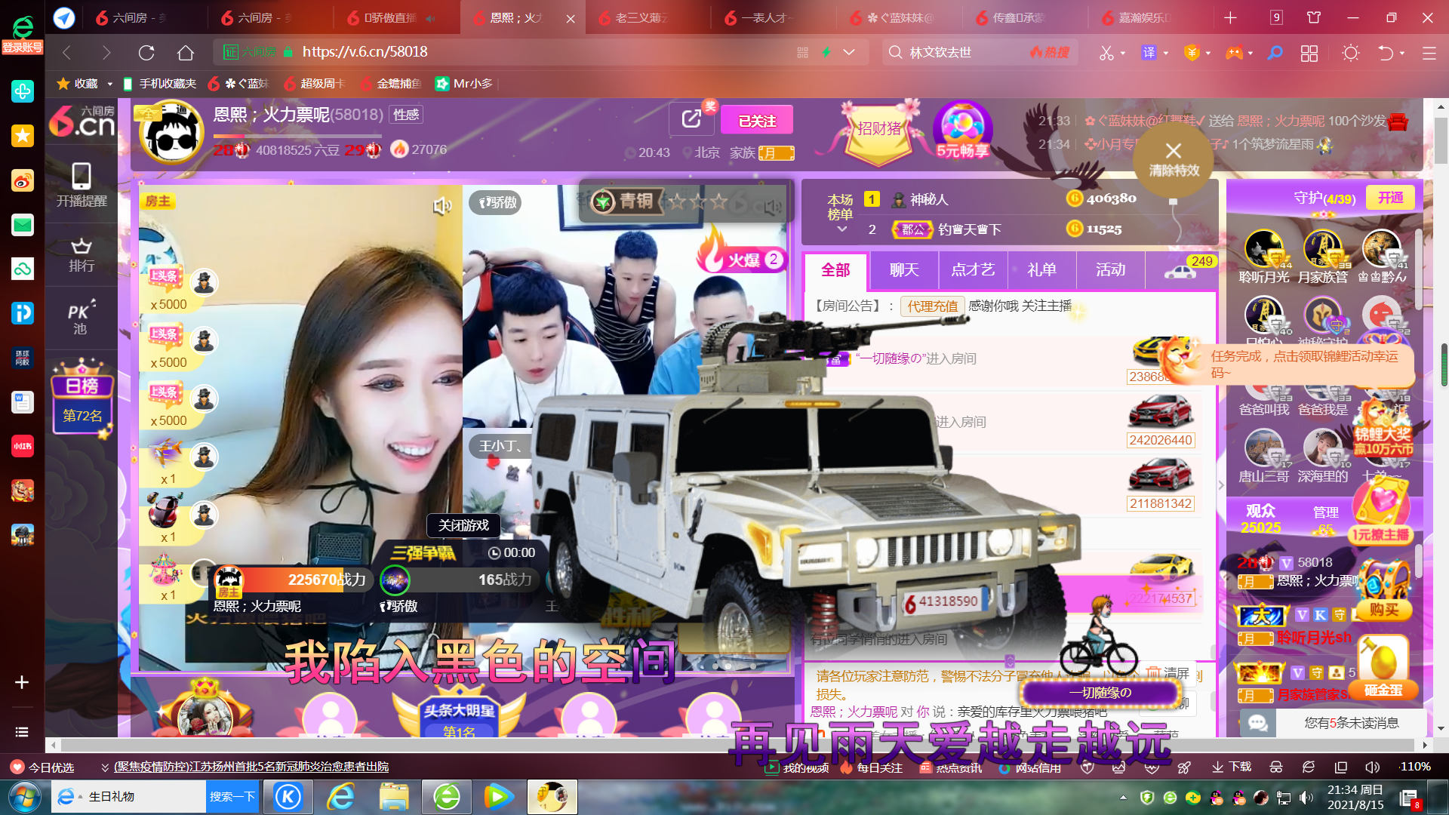Open the translate dropdown arrow
1449x815 pixels.
[1166, 53]
